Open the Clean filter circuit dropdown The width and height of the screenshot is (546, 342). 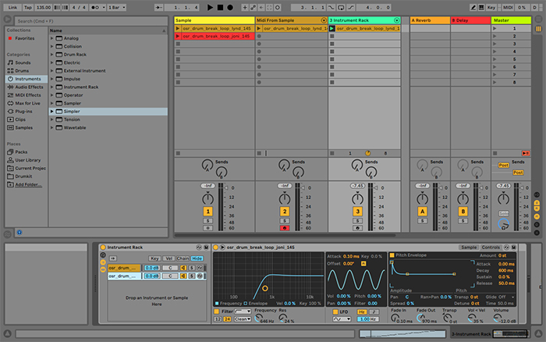pos(243,319)
